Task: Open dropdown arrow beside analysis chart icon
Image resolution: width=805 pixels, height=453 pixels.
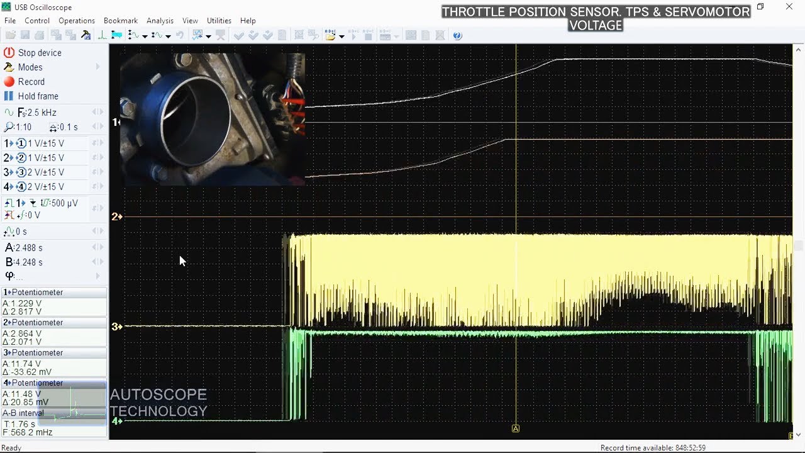Action: (x=208, y=36)
